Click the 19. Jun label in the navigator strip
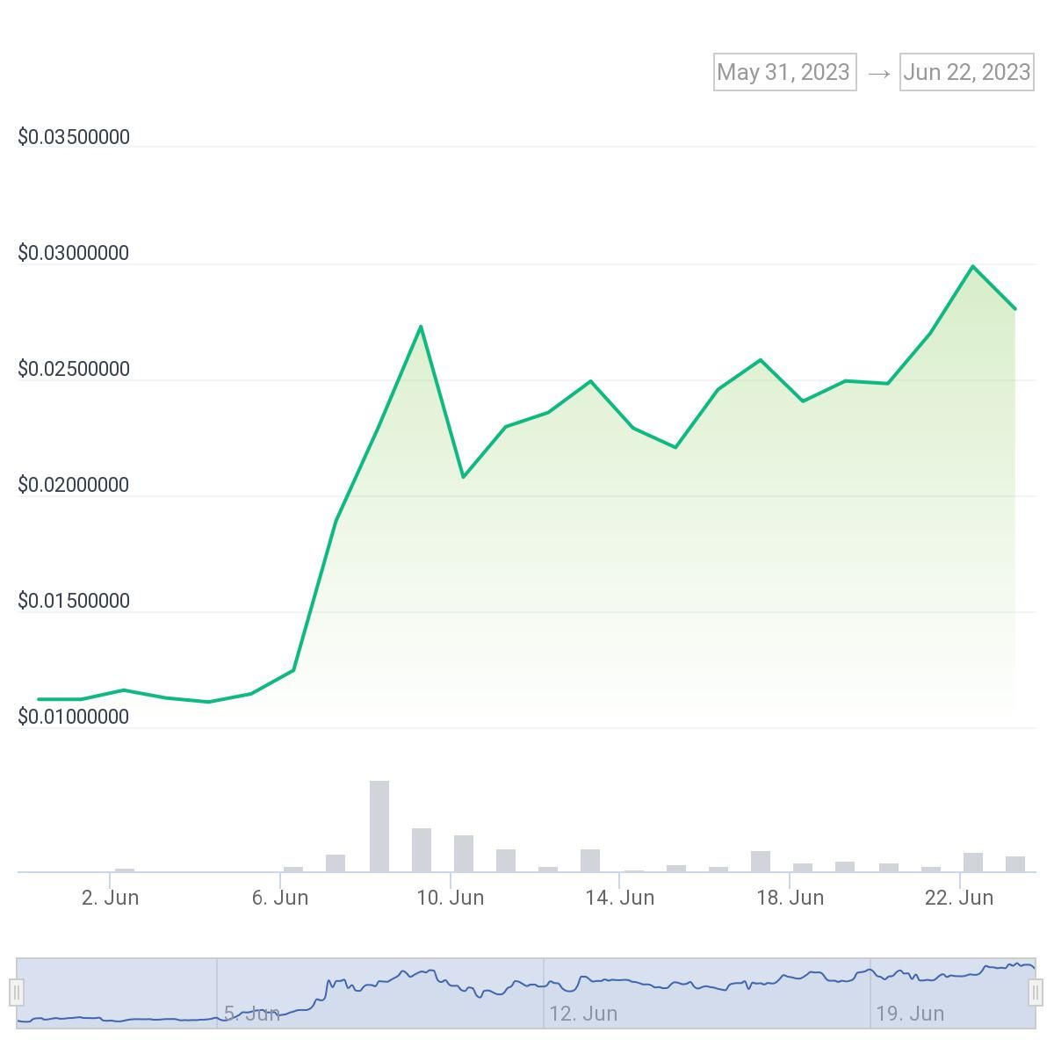The image size is (1054, 1054). [x=911, y=1013]
